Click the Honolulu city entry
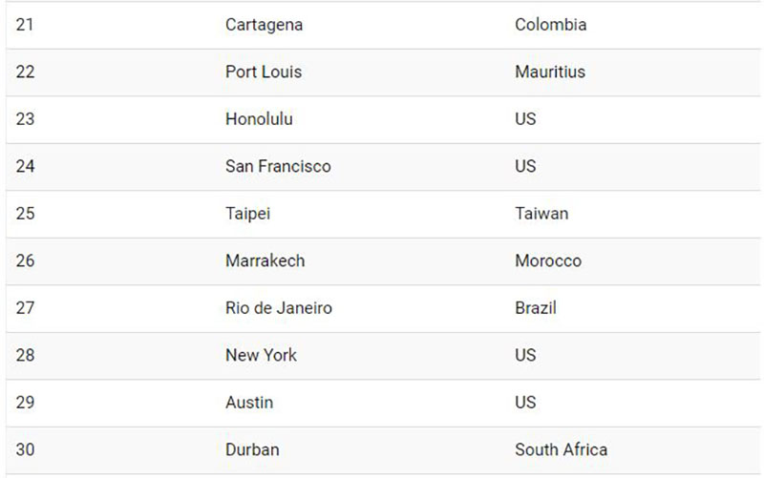Image resolution: width=764 pixels, height=478 pixels. click(259, 119)
